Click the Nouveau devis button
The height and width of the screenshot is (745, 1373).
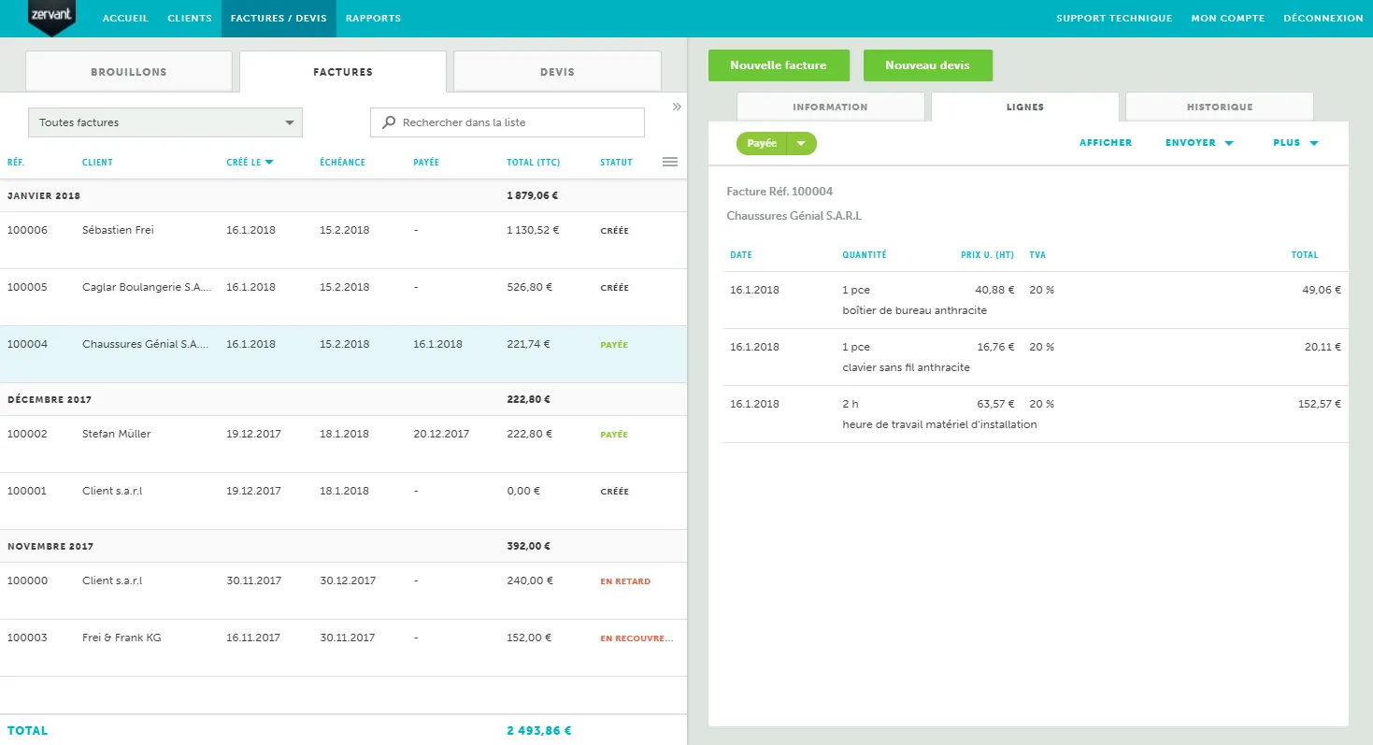[927, 65]
